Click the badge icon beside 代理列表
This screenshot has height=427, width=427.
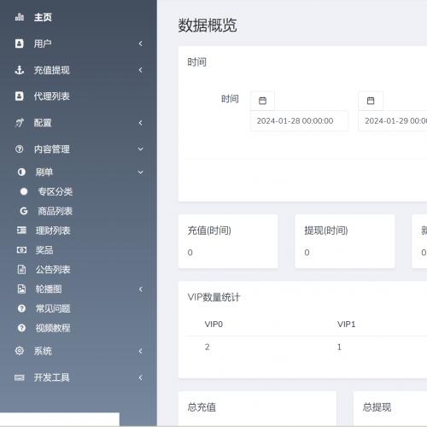pos(19,97)
